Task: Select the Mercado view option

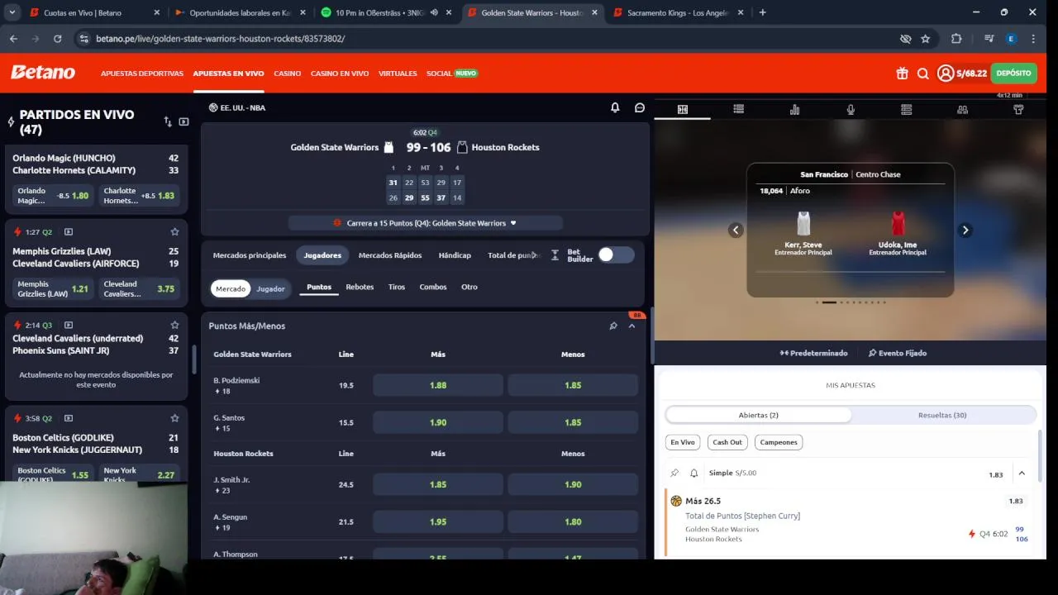Action: [x=231, y=288]
